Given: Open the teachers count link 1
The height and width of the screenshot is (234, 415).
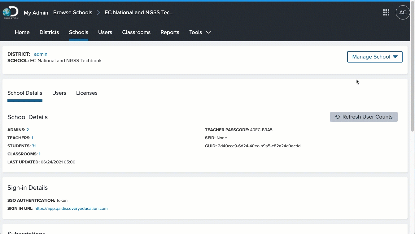Looking at the screenshot, I should pyautogui.click(x=32, y=138).
